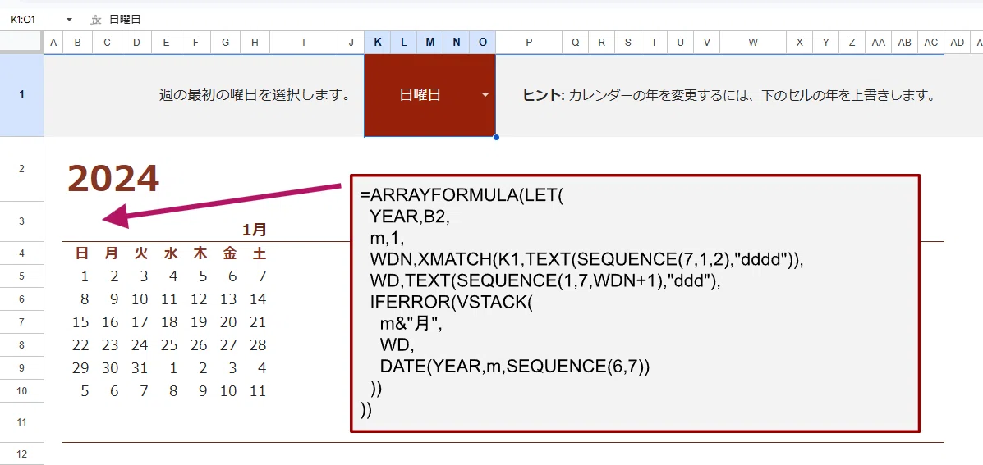Screen dimensions: 983x465
Task: Select column header H
Action: [x=255, y=42]
